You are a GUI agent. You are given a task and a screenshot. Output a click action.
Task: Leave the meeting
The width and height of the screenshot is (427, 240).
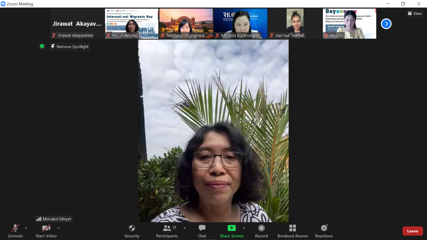tap(412, 231)
